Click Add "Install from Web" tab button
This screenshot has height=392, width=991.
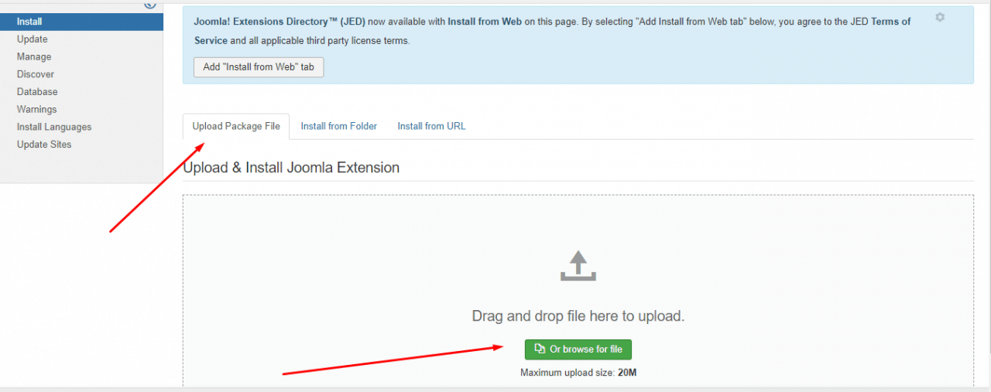pos(259,67)
